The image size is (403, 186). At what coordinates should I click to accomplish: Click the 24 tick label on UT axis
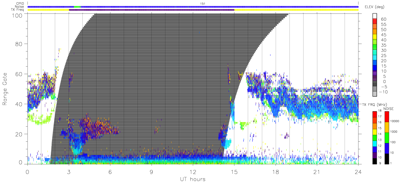click(358, 172)
